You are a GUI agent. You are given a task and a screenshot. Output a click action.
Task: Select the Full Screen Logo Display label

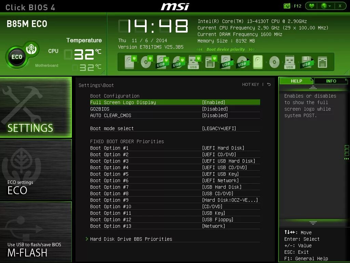click(x=123, y=102)
